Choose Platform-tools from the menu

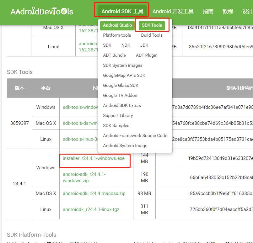point(117,35)
